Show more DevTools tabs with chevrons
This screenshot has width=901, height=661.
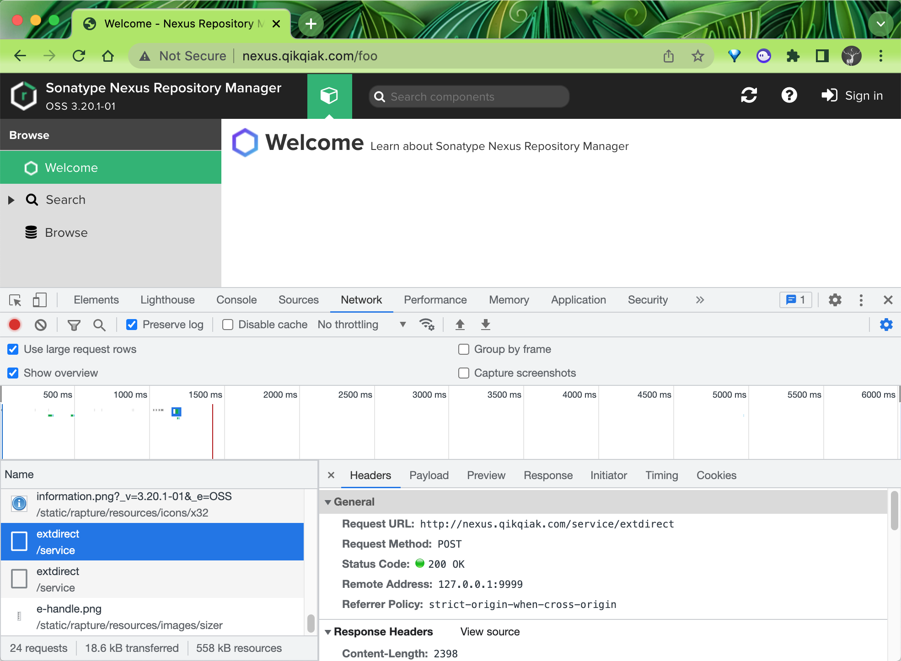[x=700, y=300]
